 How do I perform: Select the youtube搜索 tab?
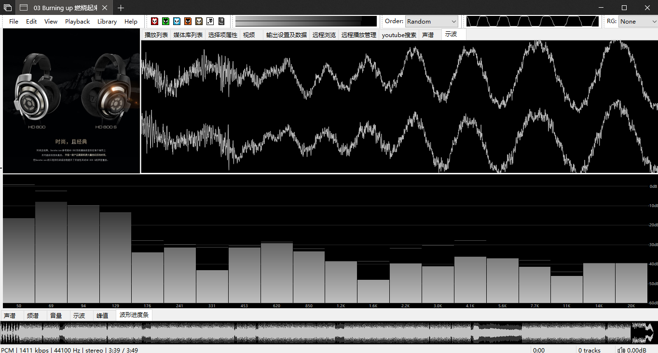[x=399, y=35]
